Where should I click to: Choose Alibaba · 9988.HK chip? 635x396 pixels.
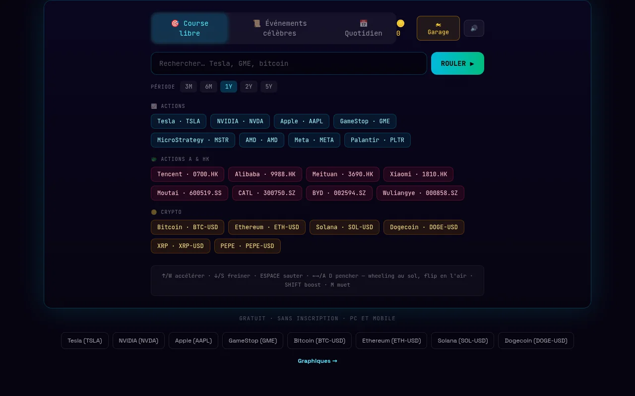pyautogui.click(x=265, y=174)
